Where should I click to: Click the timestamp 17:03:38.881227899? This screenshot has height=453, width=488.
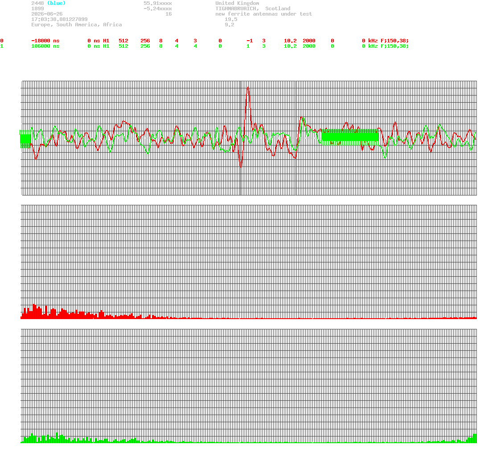pyautogui.click(x=59, y=19)
